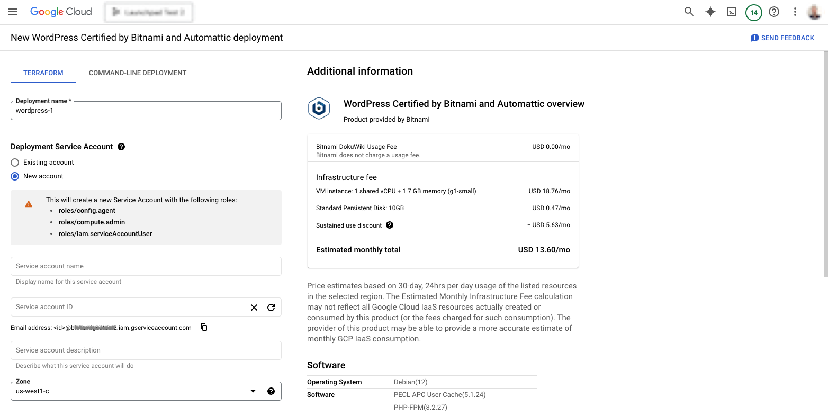Screen dimensions: 828x415
Task: Show Deployment Service Account help tooltip
Action: [121, 147]
